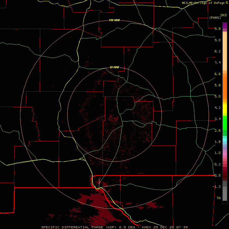Pick the light peach segment of the color bar

(225, 52)
